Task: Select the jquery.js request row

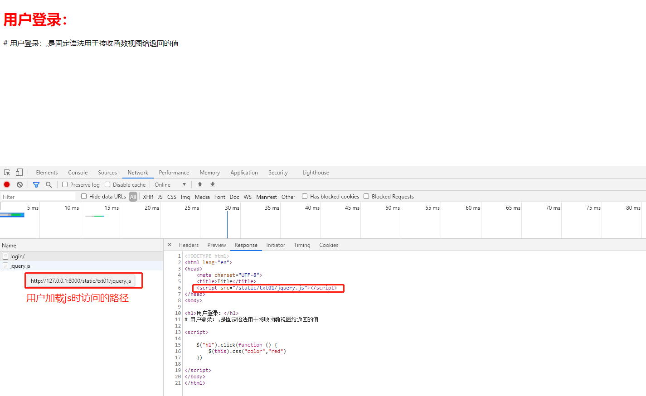Action: pos(82,266)
